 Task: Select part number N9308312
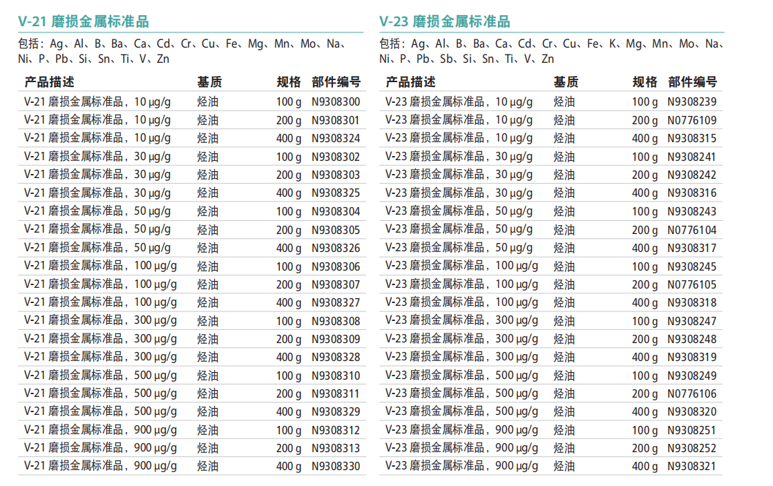tap(336, 431)
